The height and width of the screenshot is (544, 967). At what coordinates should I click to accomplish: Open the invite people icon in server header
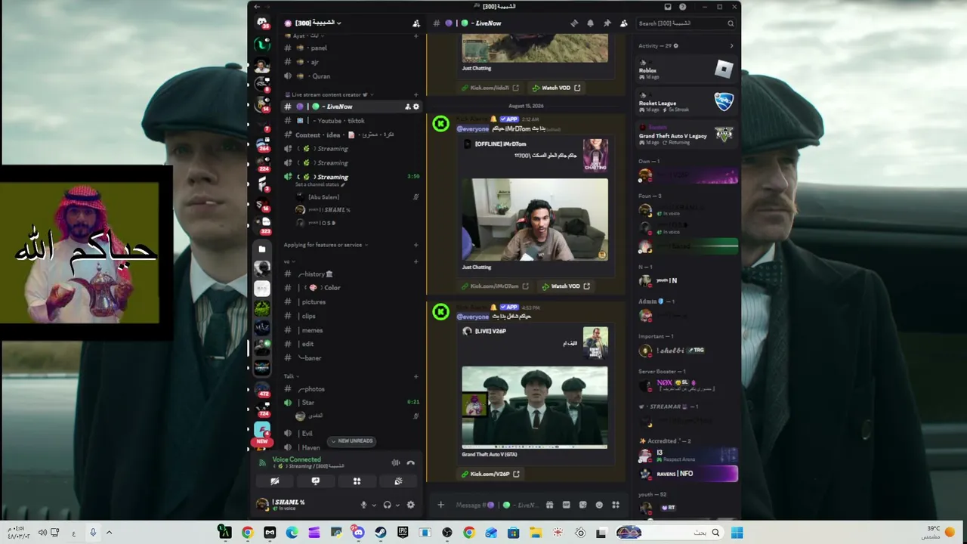tap(416, 23)
